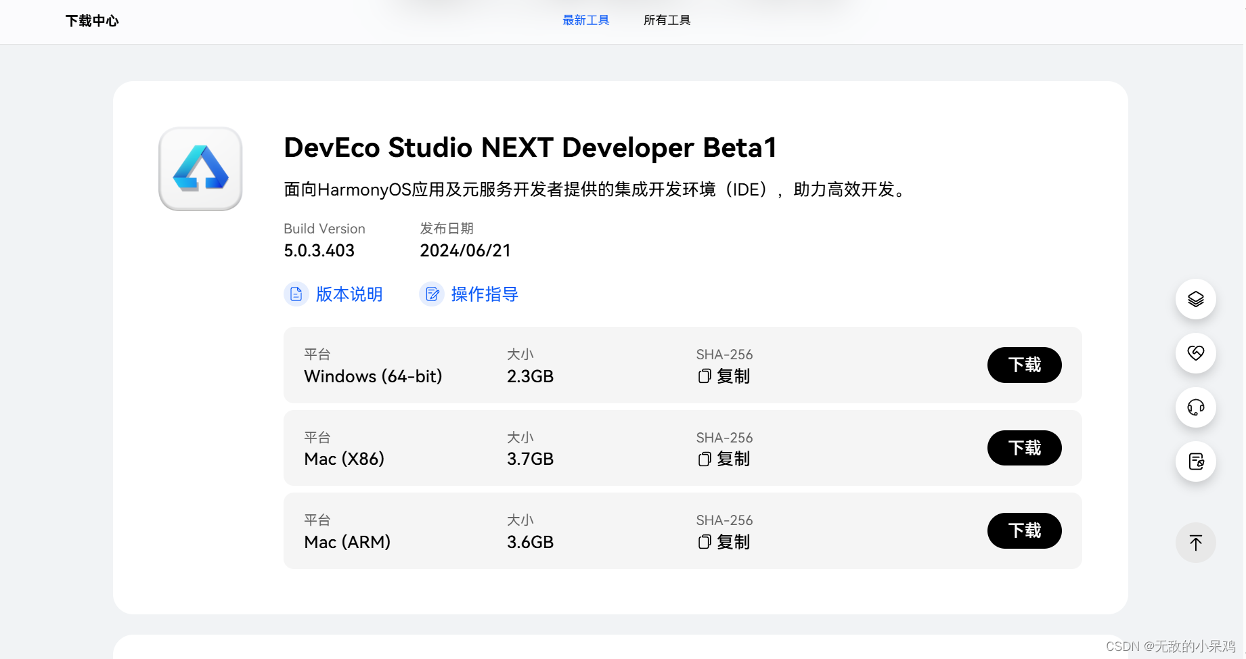Switch to the 所有工具 tab
Screen dimensions: 1246x659
click(667, 20)
